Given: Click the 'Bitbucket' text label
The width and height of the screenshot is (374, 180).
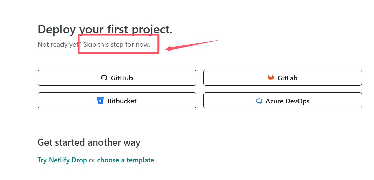Looking at the screenshot, I should (x=122, y=101).
